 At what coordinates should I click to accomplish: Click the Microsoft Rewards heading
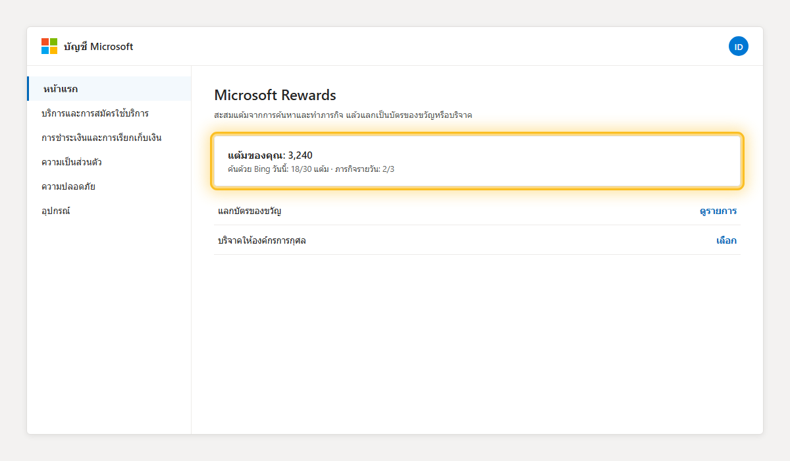coord(275,95)
